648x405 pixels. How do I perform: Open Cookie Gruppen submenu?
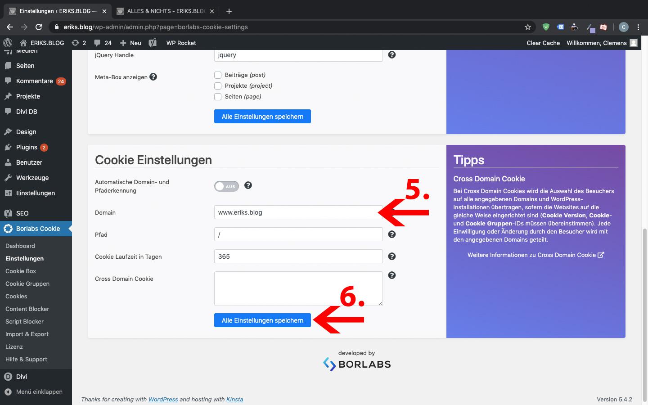click(27, 283)
